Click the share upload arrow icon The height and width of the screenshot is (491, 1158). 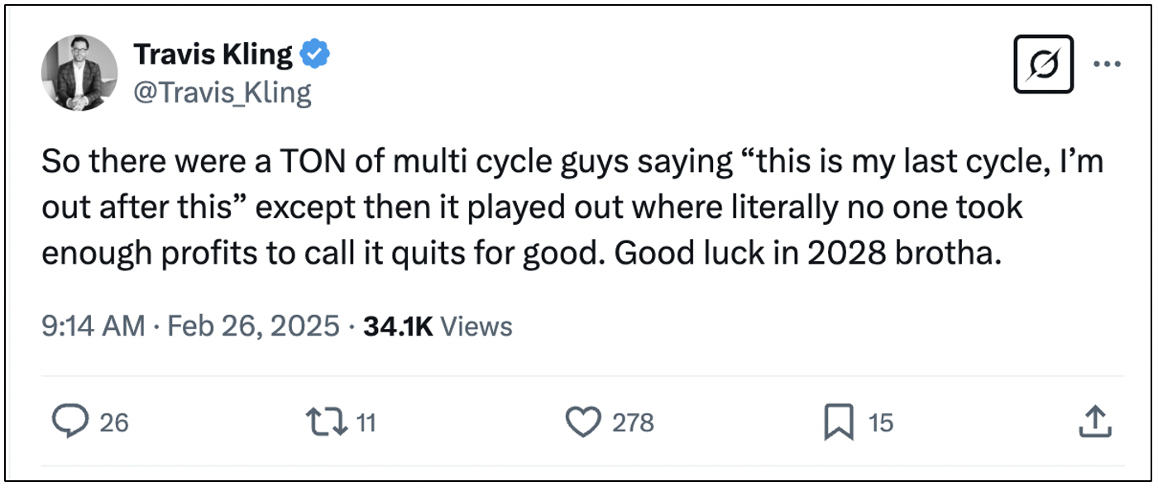point(1093,422)
